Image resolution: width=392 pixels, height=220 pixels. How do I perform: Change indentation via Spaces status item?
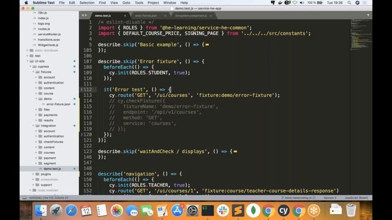[x=330, y=198]
